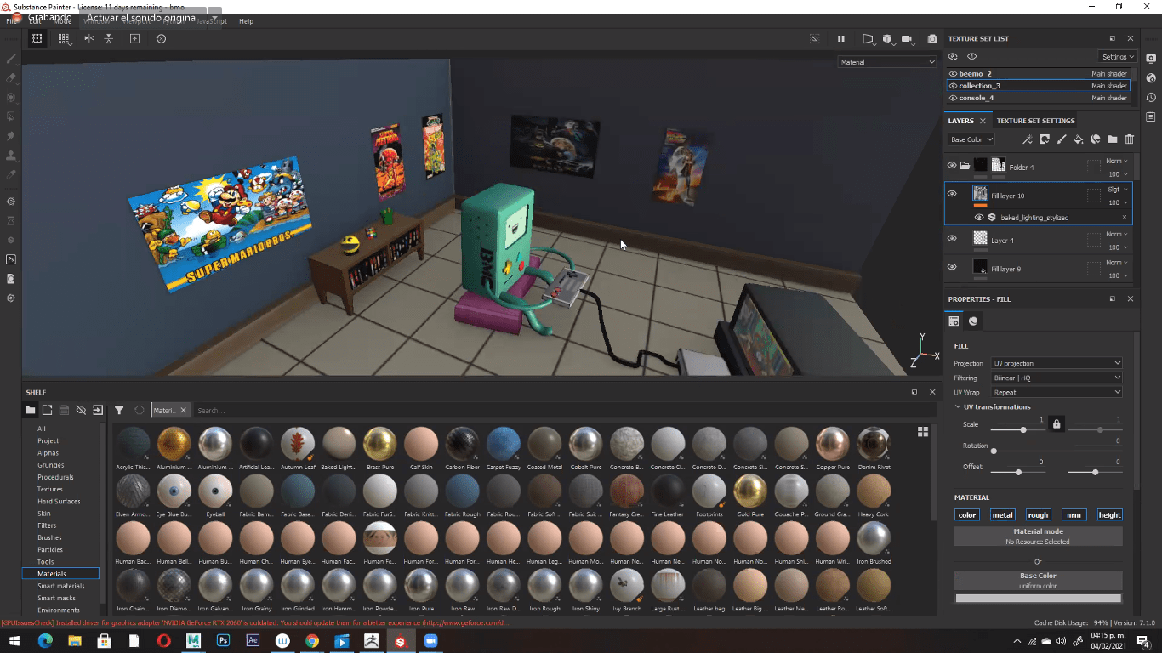Screen dimensions: 1162x653
Task: Click the Material mode button
Action: point(1038,536)
